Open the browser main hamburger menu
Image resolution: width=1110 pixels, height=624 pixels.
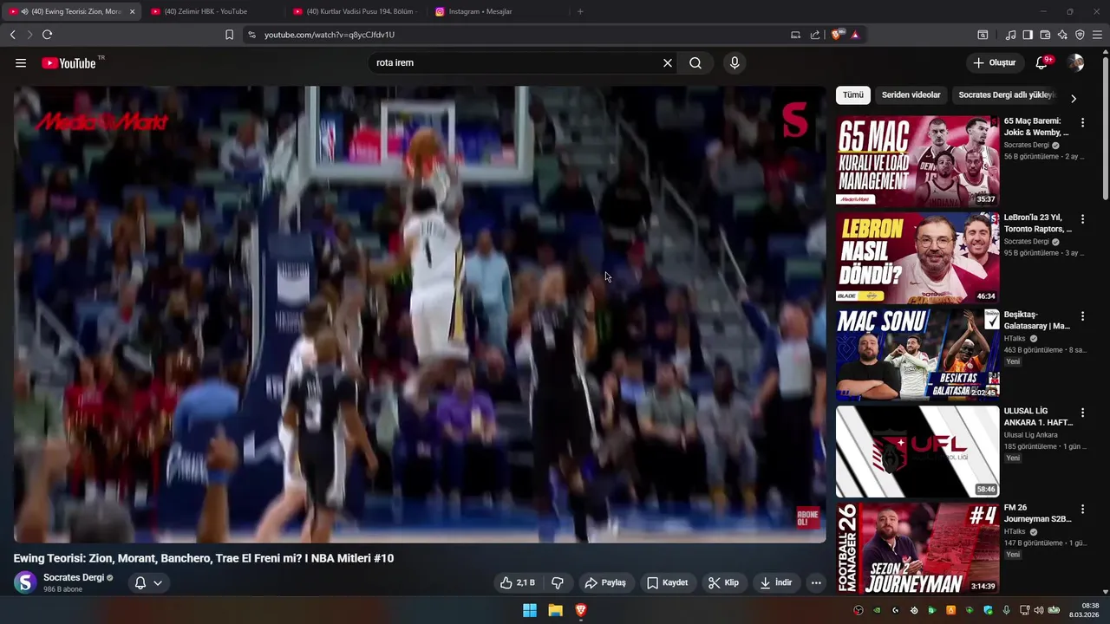click(1097, 35)
